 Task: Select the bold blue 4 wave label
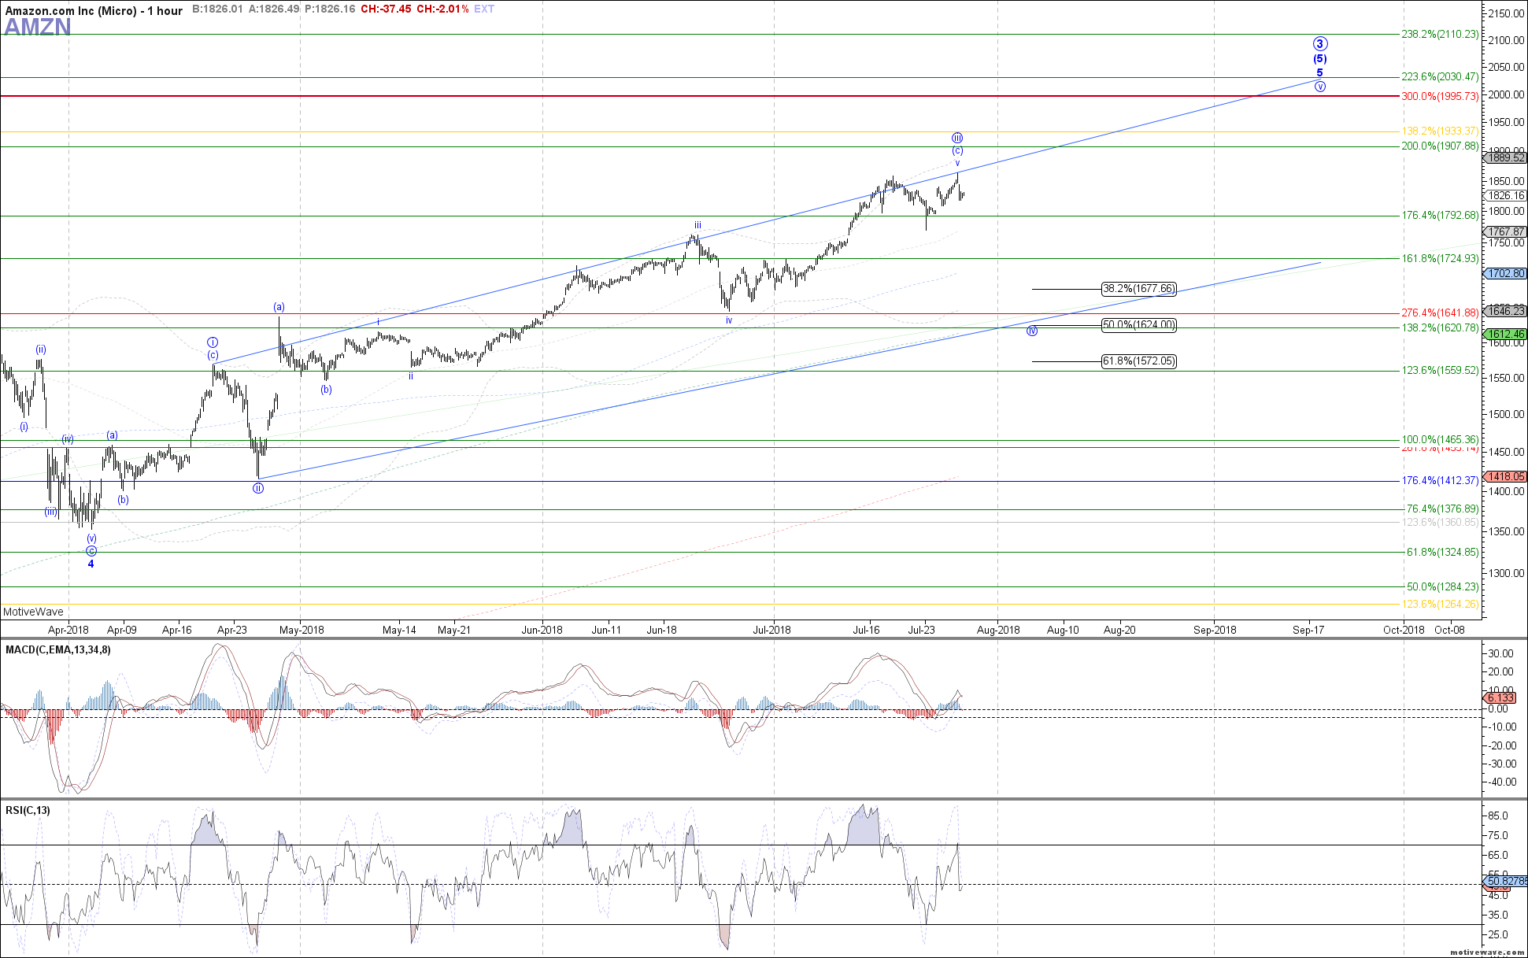pyautogui.click(x=91, y=564)
